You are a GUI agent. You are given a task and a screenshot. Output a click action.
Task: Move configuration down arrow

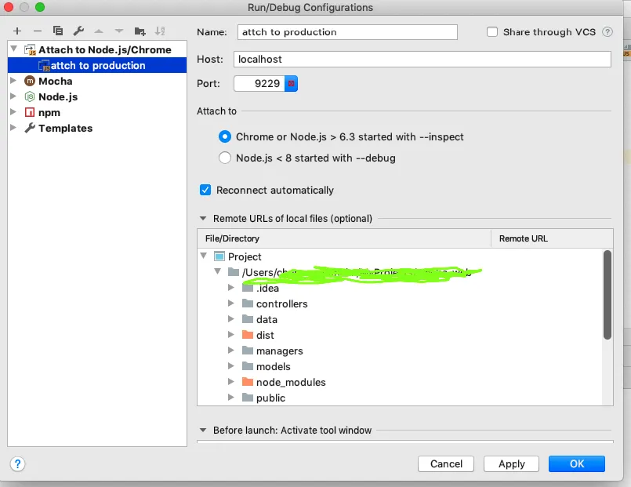coord(119,31)
